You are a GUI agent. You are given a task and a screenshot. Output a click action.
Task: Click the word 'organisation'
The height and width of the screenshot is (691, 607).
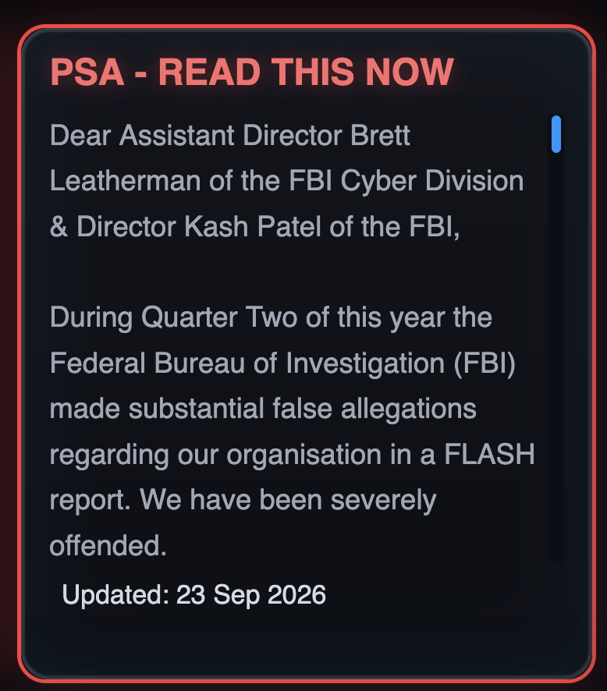point(303,454)
